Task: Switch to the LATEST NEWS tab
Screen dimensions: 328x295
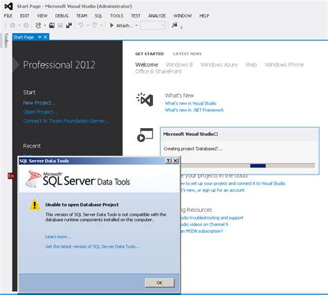Action: pos(188,54)
